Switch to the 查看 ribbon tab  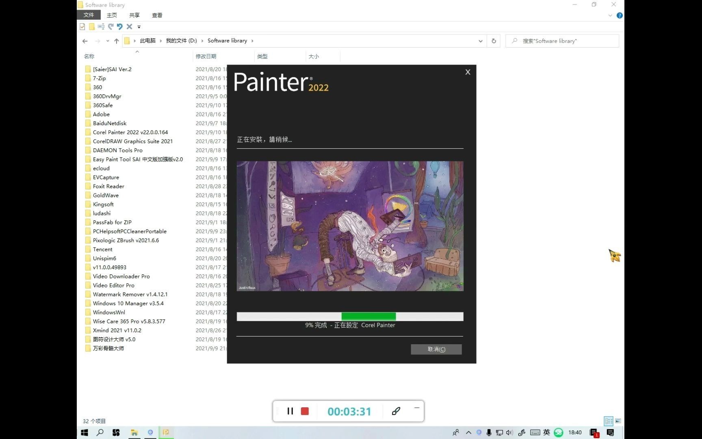[x=157, y=15]
